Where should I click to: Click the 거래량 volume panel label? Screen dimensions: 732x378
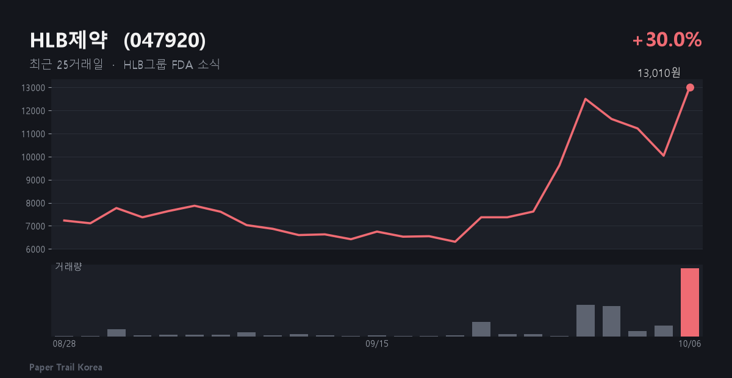point(68,266)
